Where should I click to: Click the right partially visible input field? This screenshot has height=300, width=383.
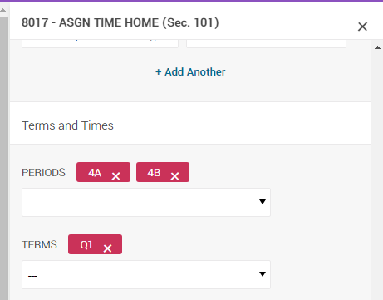266,43
